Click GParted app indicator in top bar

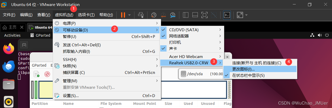click(40, 35)
